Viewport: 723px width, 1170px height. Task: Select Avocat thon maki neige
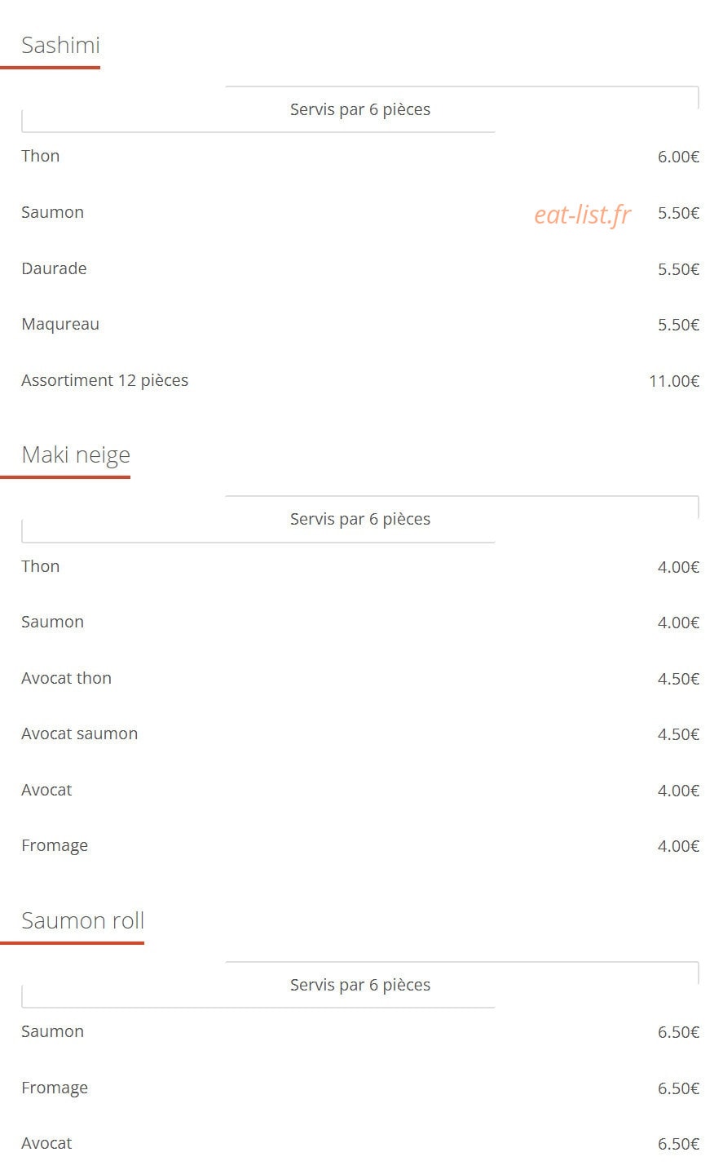67,678
